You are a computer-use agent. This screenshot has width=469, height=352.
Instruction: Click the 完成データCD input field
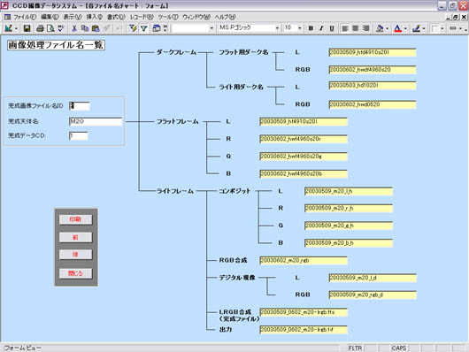click(79, 136)
